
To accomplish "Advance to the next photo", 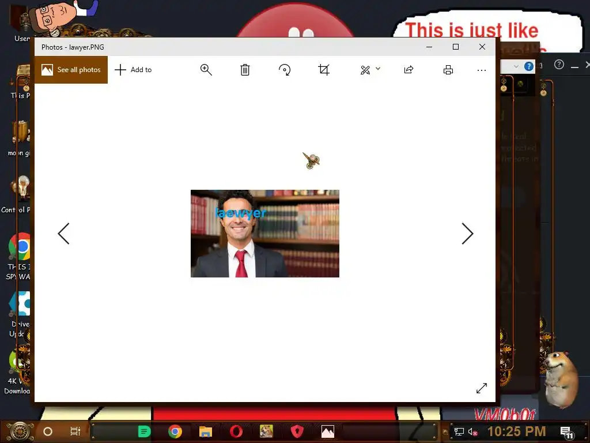I will click(467, 234).
